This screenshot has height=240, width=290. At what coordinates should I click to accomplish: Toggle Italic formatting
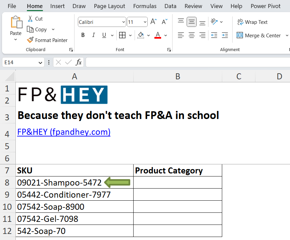[93, 35]
